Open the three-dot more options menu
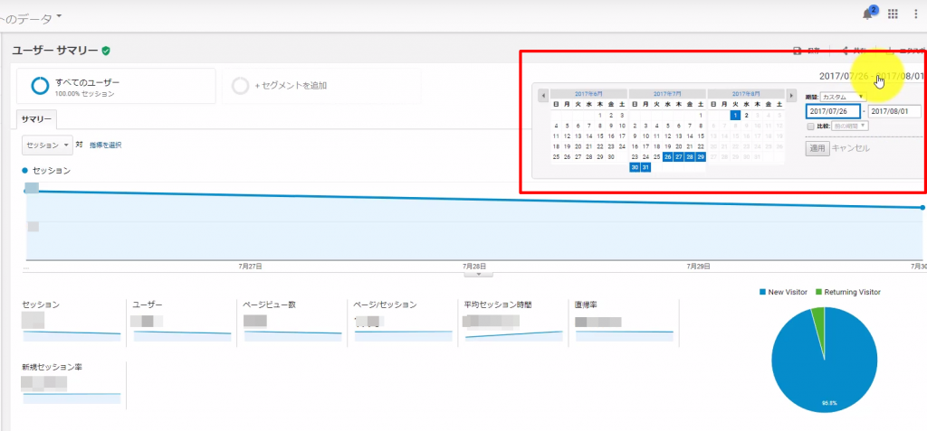Image resolution: width=927 pixels, height=431 pixels. click(915, 14)
